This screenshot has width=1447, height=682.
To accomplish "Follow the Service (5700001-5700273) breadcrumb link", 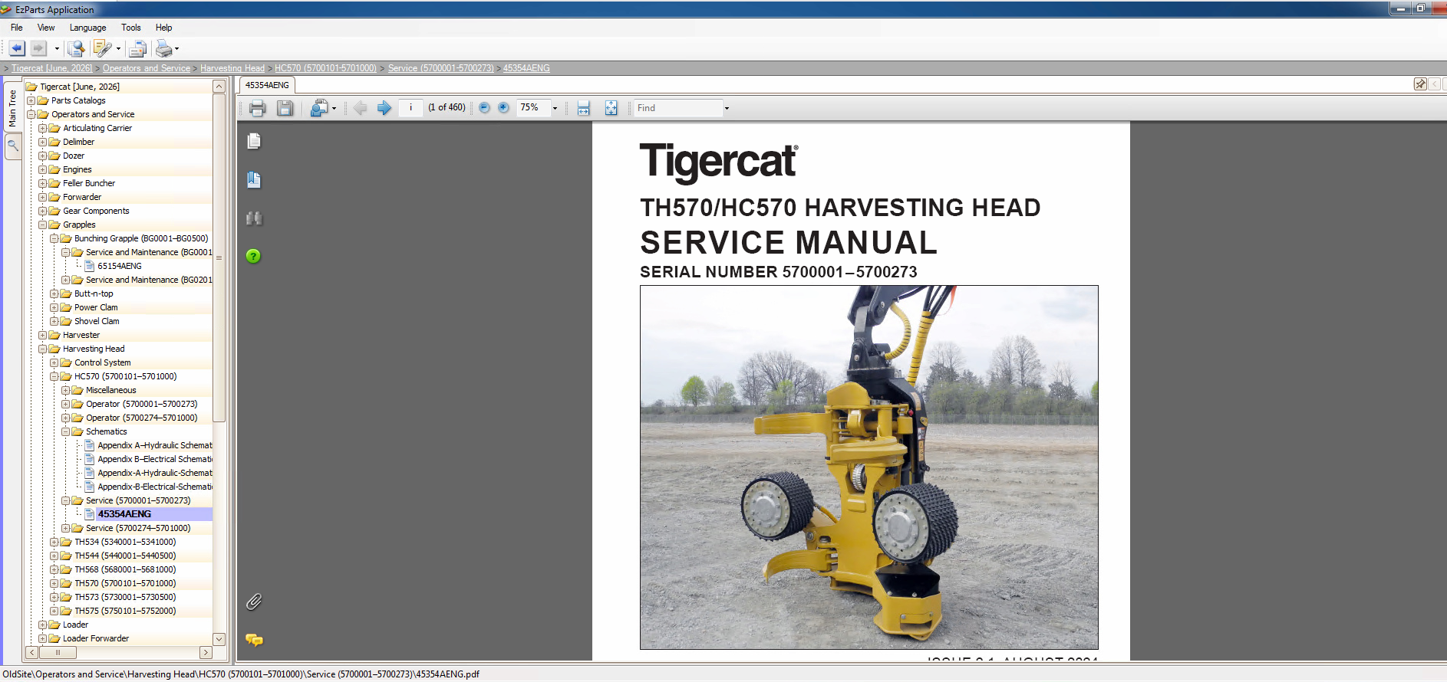I will point(440,68).
